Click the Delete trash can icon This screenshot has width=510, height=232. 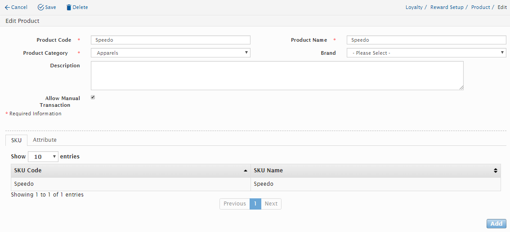click(69, 8)
